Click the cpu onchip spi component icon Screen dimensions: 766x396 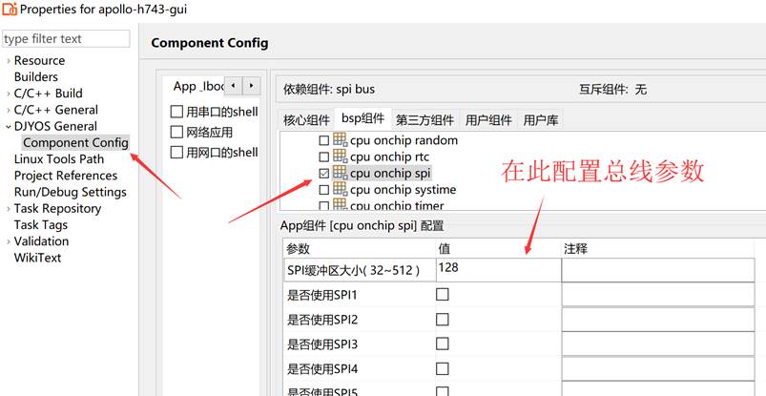(x=341, y=174)
